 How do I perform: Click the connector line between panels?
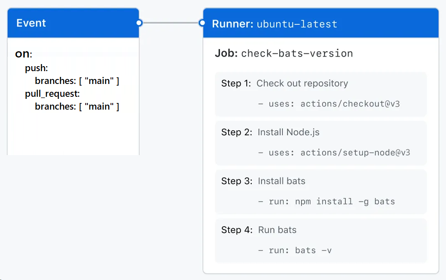[x=171, y=23]
